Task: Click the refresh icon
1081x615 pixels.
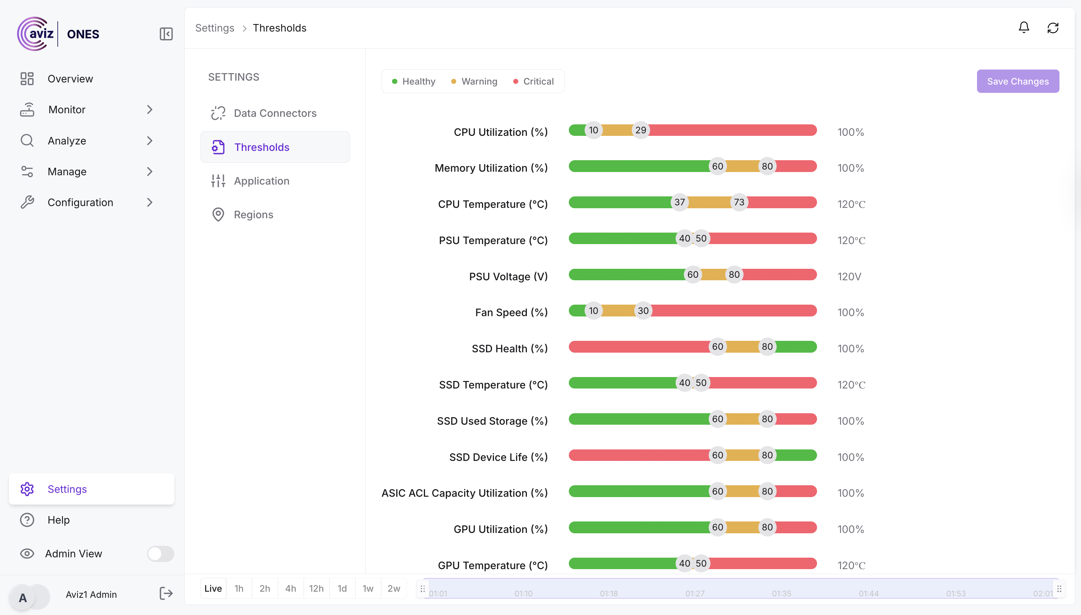Action: click(1053, 28)
